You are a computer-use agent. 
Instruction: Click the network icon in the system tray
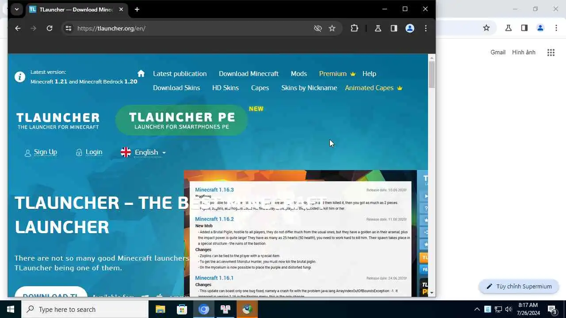[x=498, y=309]
